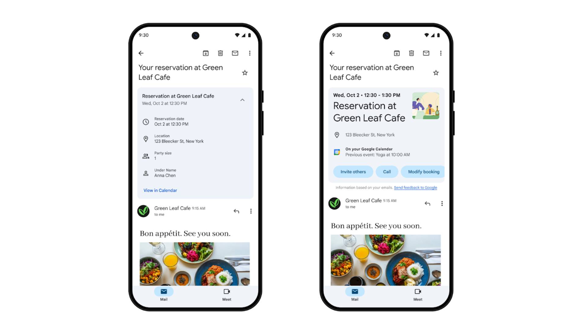This screenshot has height=330, width=587.
Task: Click the Call action button
Action: [x=386, y=172]
